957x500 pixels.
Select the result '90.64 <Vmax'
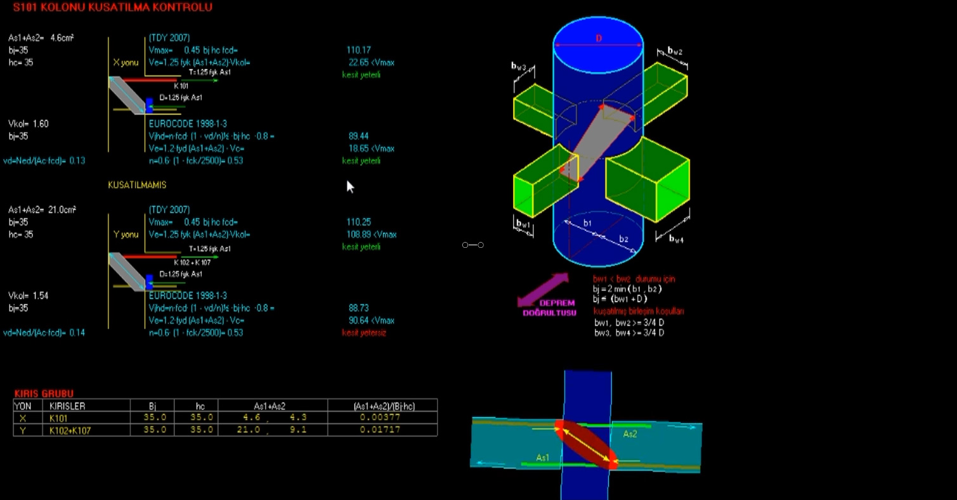click(x=372, y=321)
